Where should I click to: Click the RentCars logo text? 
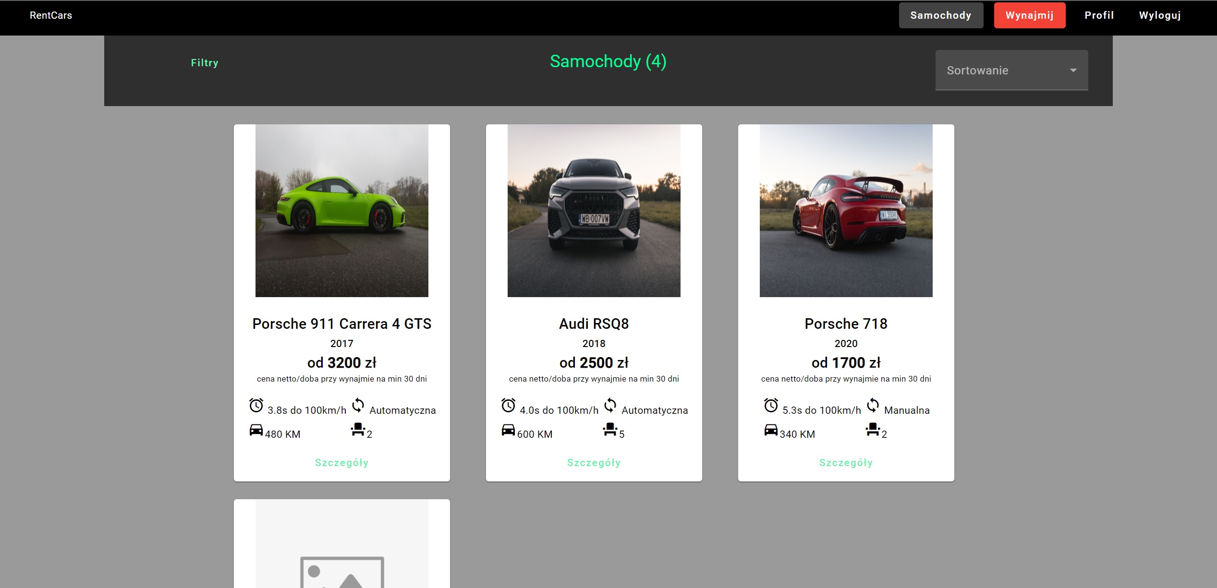click(51, 15)
